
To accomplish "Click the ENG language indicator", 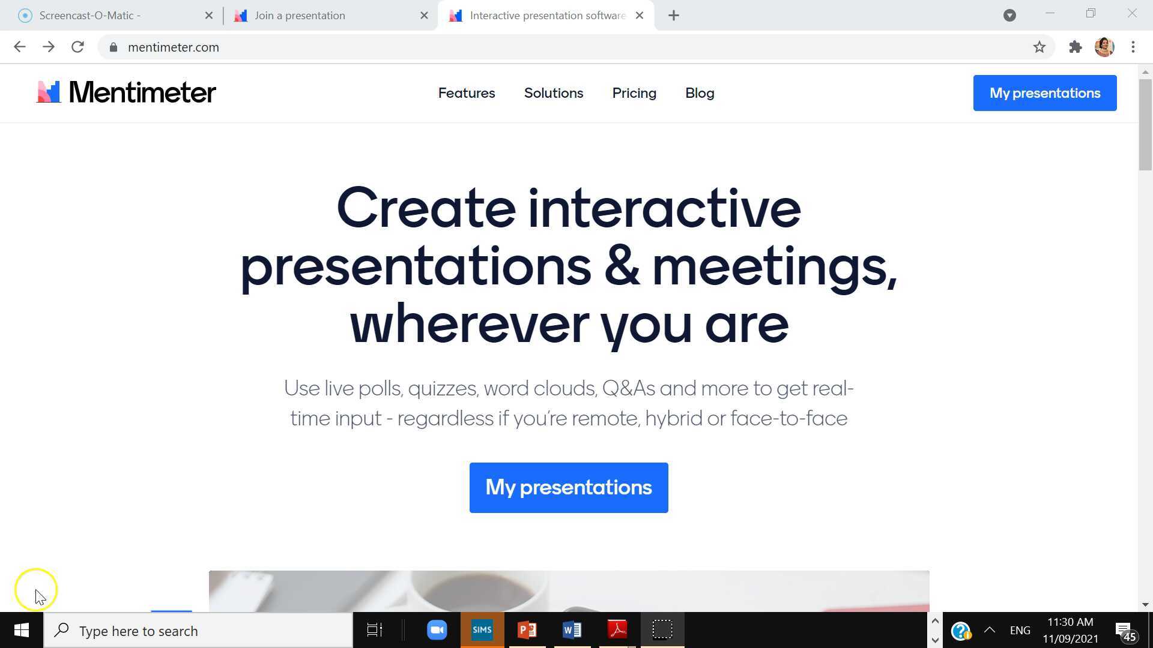I will click(x=1020, y=631).
